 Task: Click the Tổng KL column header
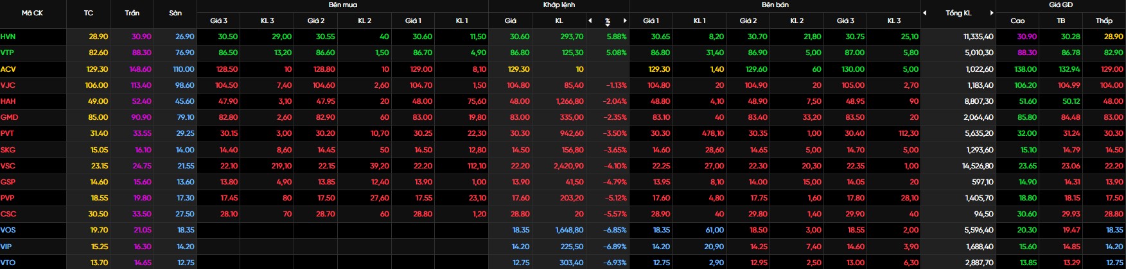pyautogui.click(x=958, y=13)
